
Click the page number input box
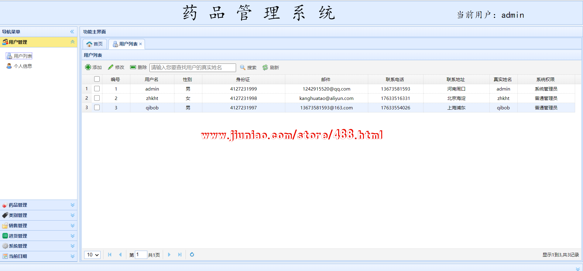click(141, 255)
